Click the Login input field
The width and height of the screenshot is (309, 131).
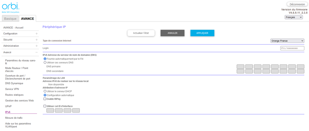pos(292,48)
